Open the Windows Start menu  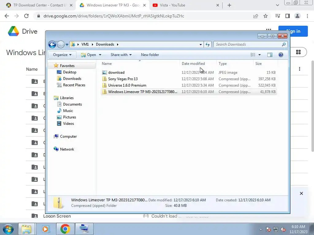coord(8,229)
